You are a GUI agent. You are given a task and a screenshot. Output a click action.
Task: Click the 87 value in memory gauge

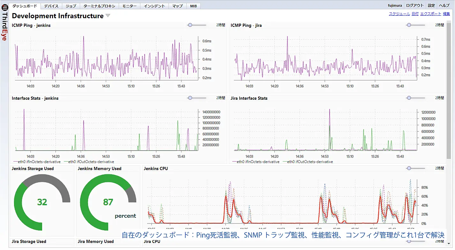click(108, 202)
